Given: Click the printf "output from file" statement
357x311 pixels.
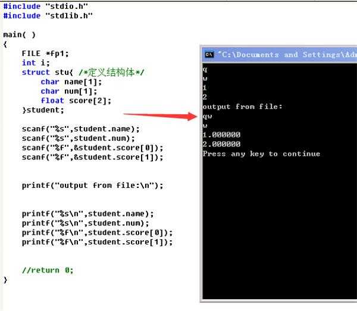Looking at the screenshot, I should (x=92, y=186).
